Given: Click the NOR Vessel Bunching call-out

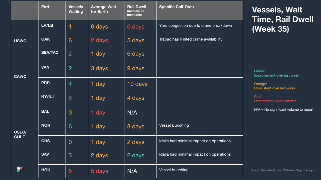Looking at the screenshot, I should click(x=174, y=125).
